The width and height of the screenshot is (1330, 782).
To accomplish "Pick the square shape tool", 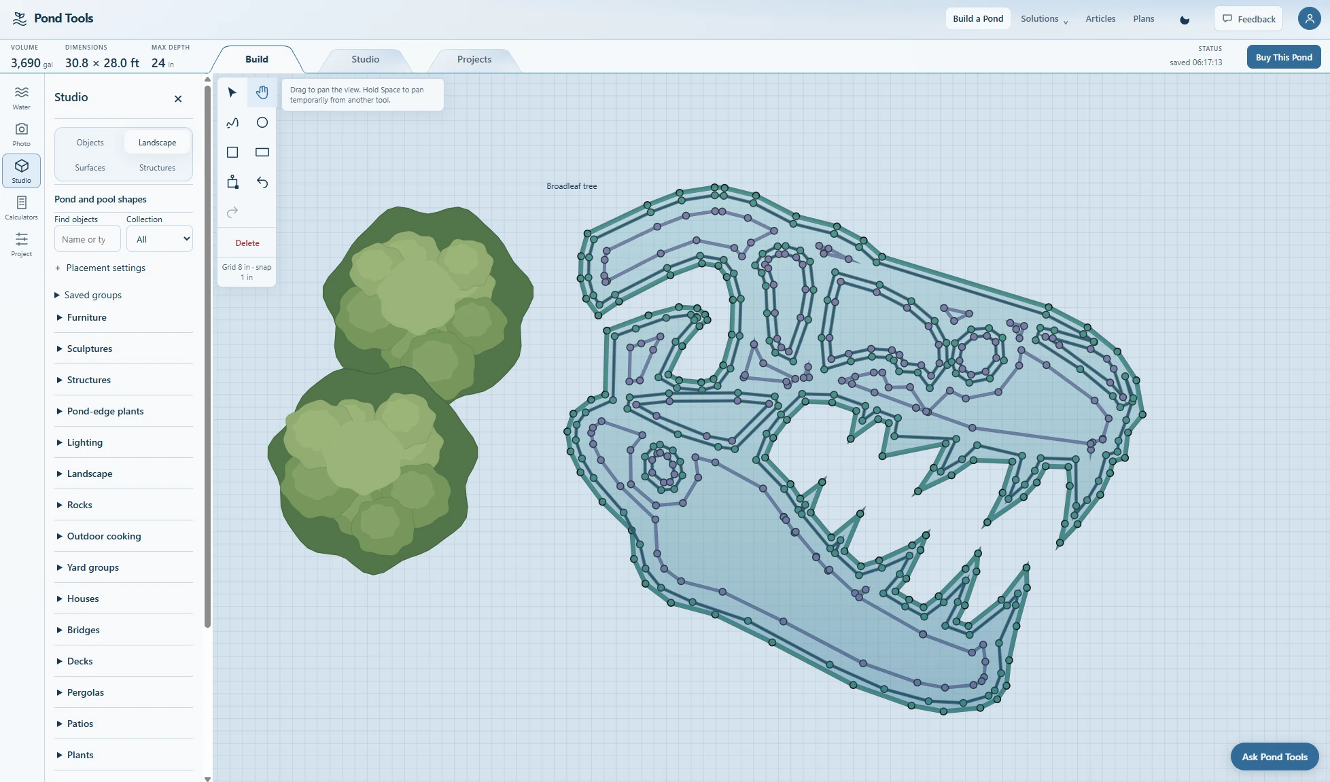I will (x=232, y=152).
